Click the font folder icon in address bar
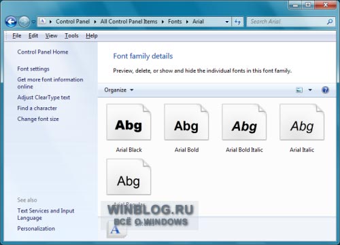Image resolution: width=340 pixels, height=245 pixels. pos(42,22)
